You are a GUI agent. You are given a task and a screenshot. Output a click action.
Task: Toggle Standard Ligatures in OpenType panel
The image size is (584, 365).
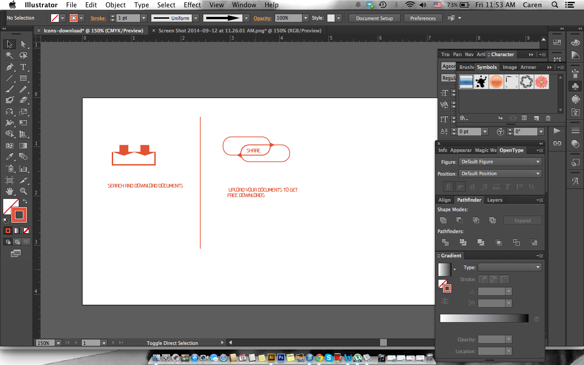(x=448, y=187)
